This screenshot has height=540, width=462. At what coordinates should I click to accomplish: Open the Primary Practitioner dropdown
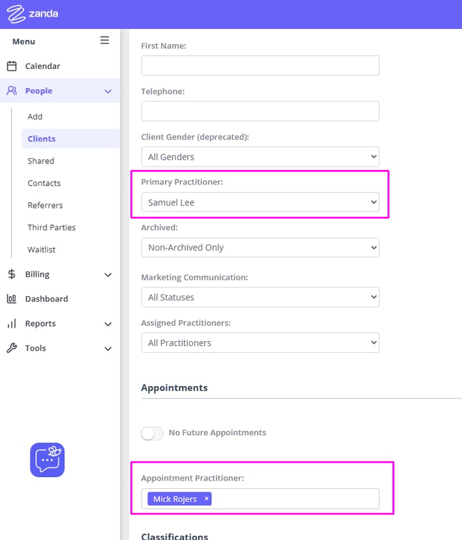(x=261, y=202)
